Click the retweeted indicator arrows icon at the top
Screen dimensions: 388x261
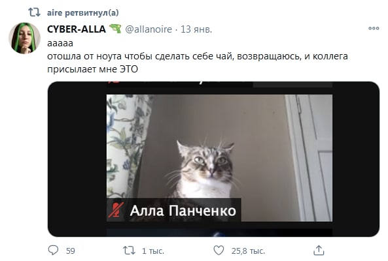[34, 12]
